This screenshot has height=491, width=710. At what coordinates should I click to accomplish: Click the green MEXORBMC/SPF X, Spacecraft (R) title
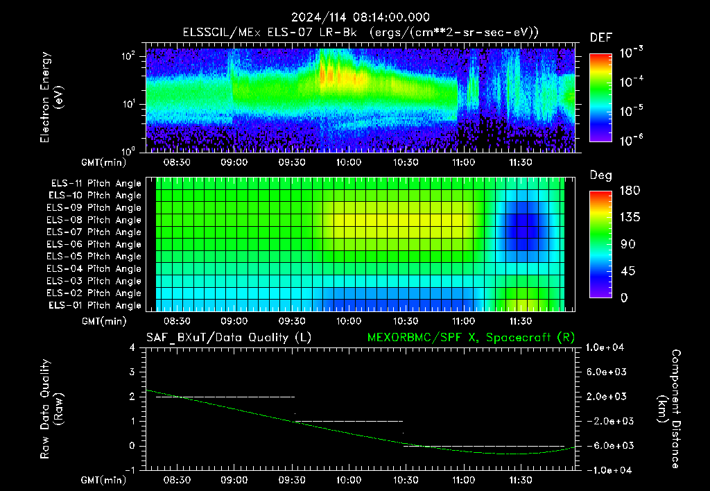click(x=471, y=338)
